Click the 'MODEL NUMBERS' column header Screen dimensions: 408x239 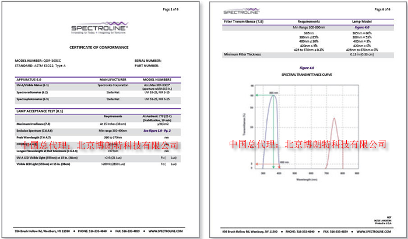tap(157, 80)
